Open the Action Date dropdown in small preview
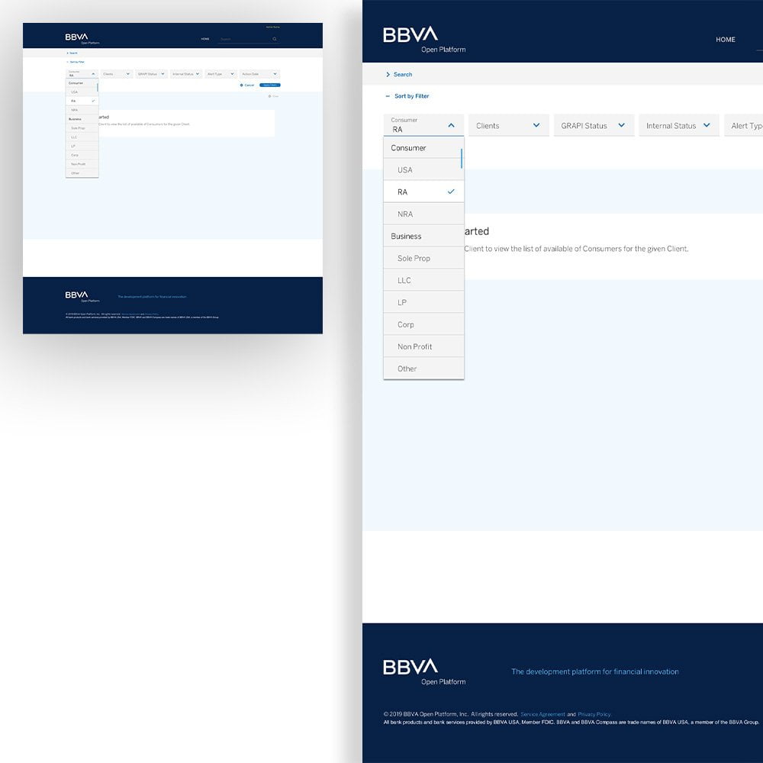The height and width of the screenshot is (763, 763). coord(274,74)
